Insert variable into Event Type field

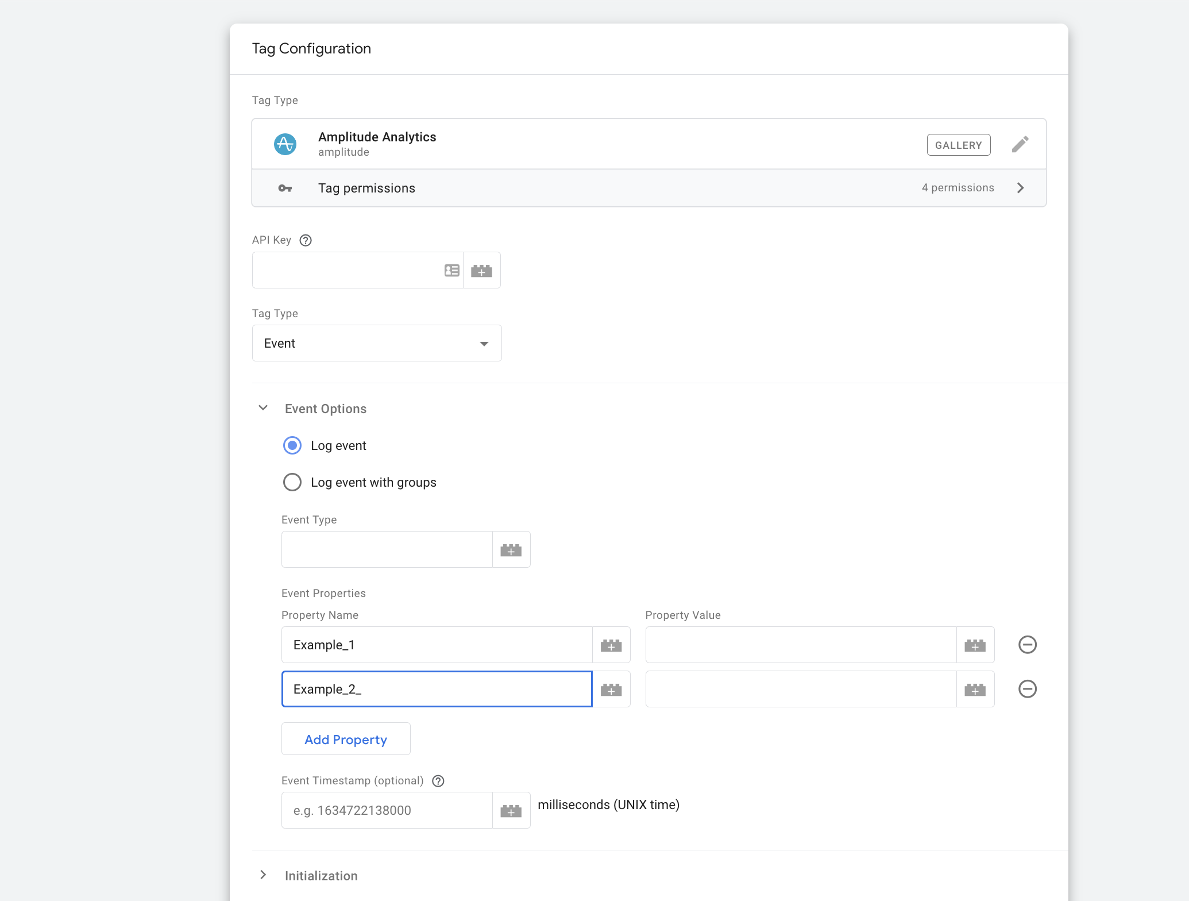click(x=511, y=550)
